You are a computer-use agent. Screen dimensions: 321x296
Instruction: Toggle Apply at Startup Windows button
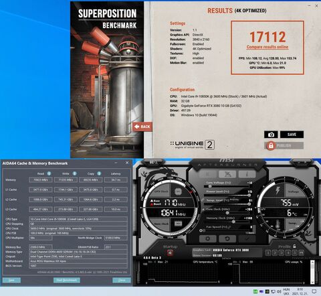(170, 253)
